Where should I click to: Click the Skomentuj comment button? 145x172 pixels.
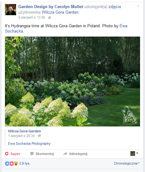pyautogui.click(x=42, y=154)
